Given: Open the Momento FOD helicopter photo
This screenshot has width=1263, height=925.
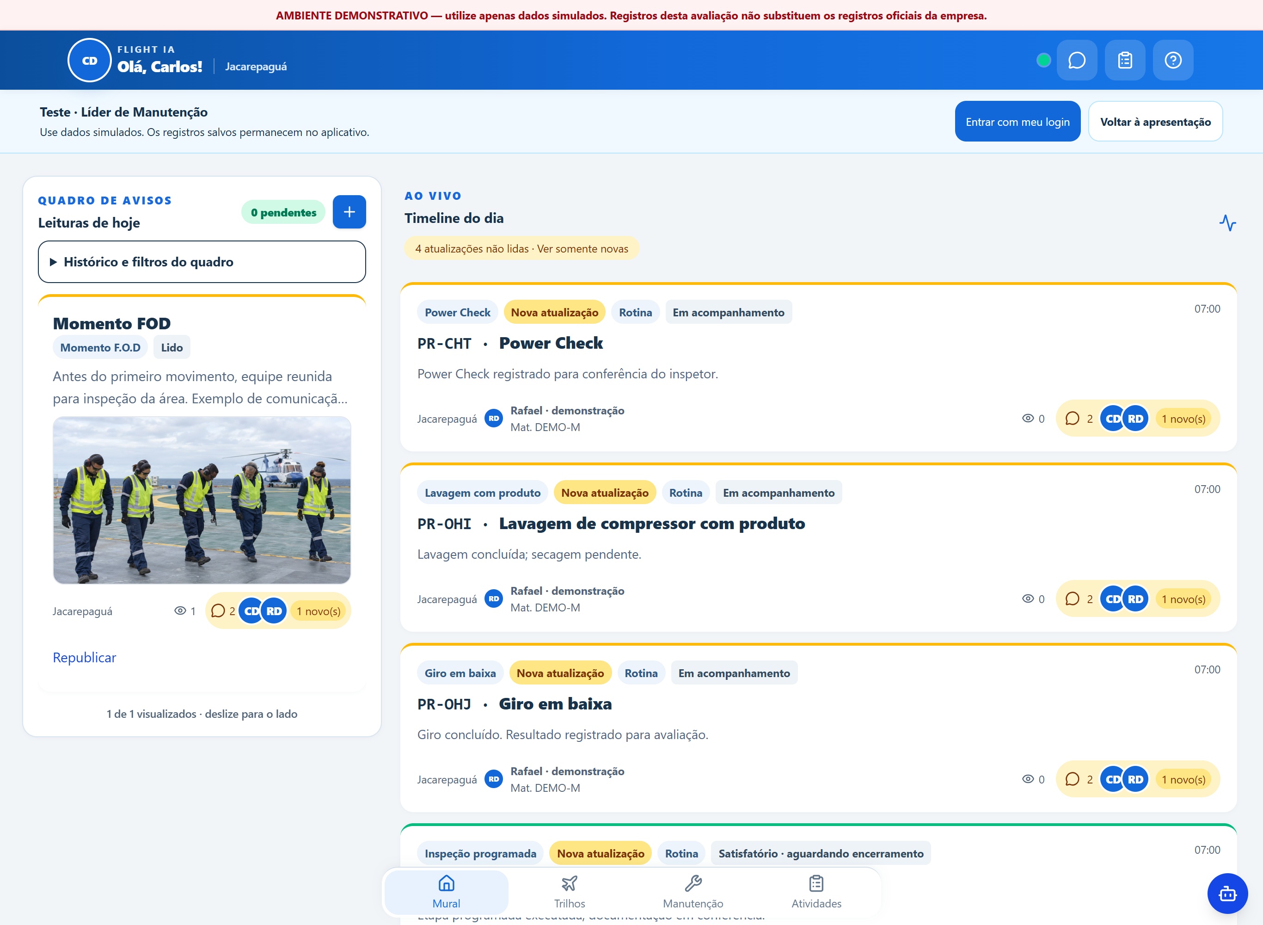Looking at the screenshot, I should pos(202,500).
